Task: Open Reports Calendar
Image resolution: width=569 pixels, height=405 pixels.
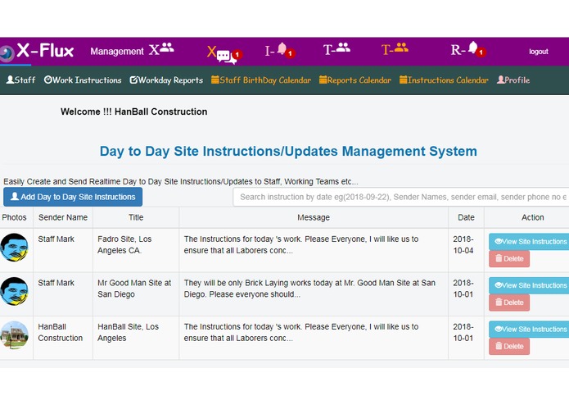Action: pos(355,80)
